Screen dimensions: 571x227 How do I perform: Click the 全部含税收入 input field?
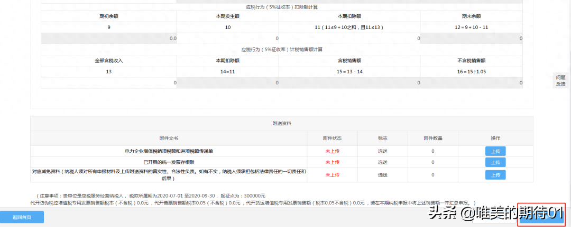pyautogui.click(x=109, y=83)
